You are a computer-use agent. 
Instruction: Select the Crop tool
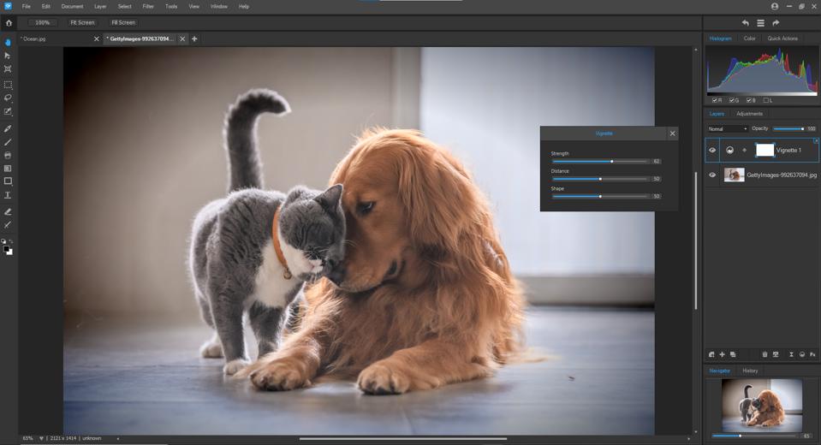tap(8, 69)
